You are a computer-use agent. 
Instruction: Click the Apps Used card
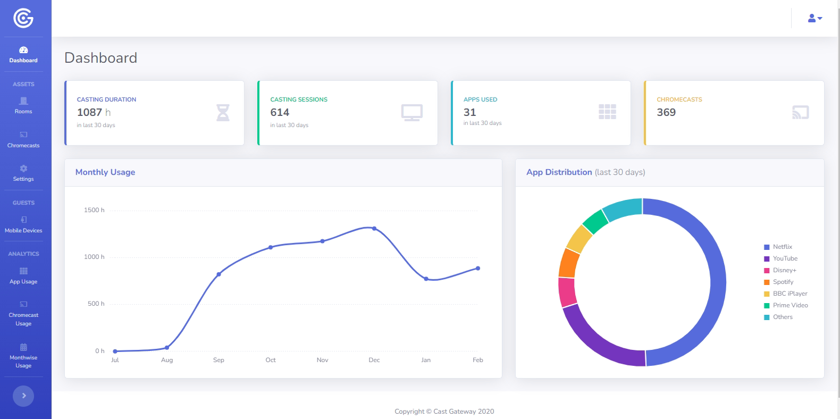[x=540, y=113]
